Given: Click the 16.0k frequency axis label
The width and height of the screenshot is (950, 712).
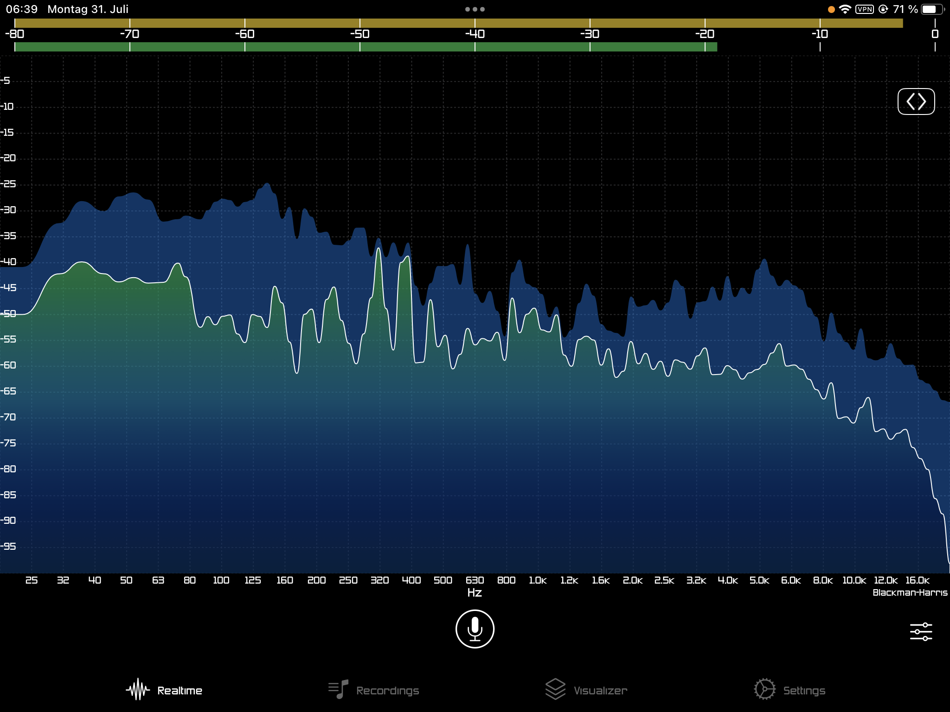Looking at the screenshot, I should click(x=917, y=580).
